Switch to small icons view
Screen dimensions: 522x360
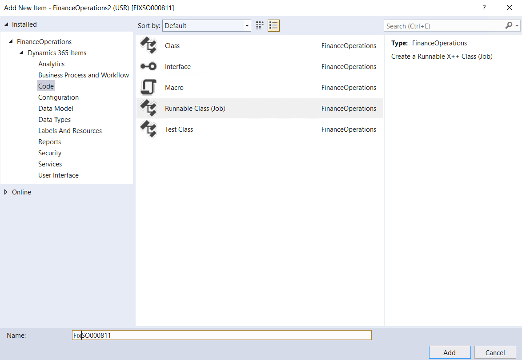coord(260,26)
